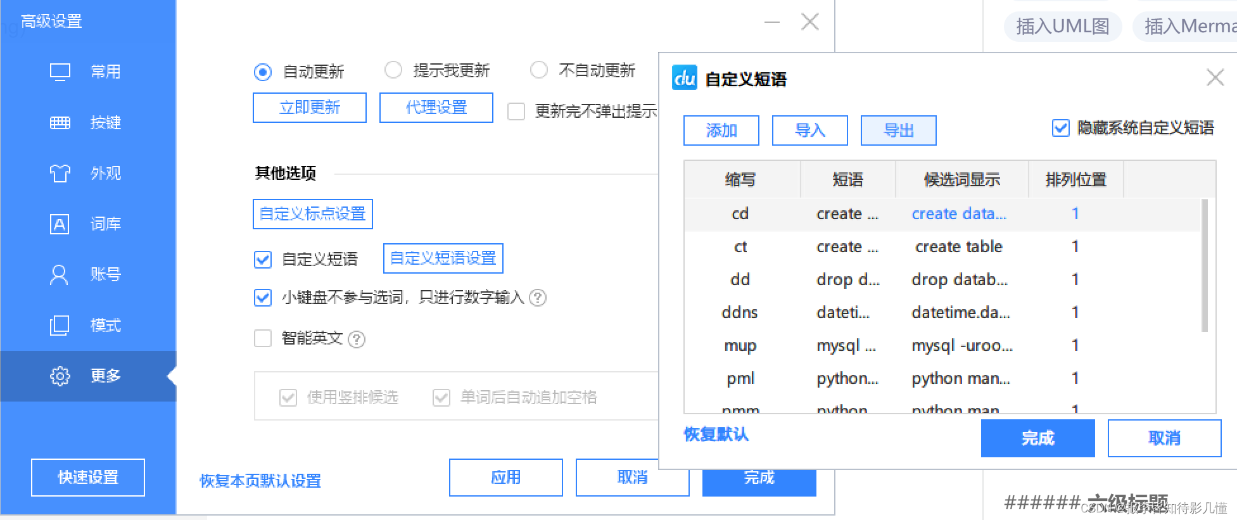Viewport: 1237px width, 520px height.
Task: Toggle 自定义短语 checkbox
Action: [x=263, y=260]
